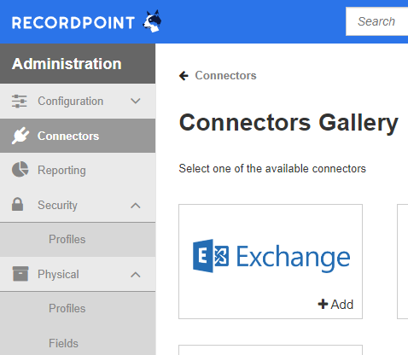Click the Physical archive box icon
This screenshot has height=355, width=408.
(x=20, y=274)
